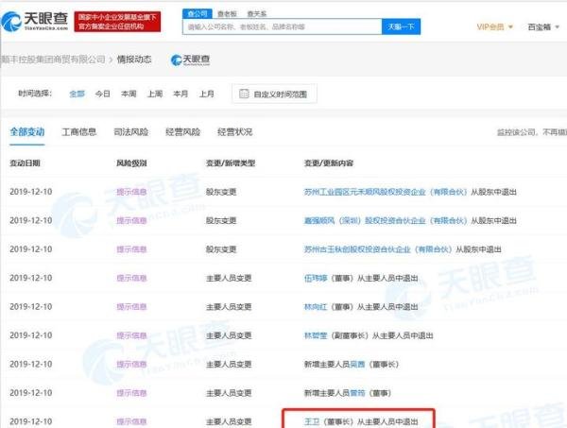Click 监控该公司 text at right
This screenshot has width=567, height=428.
coord(516,132)
